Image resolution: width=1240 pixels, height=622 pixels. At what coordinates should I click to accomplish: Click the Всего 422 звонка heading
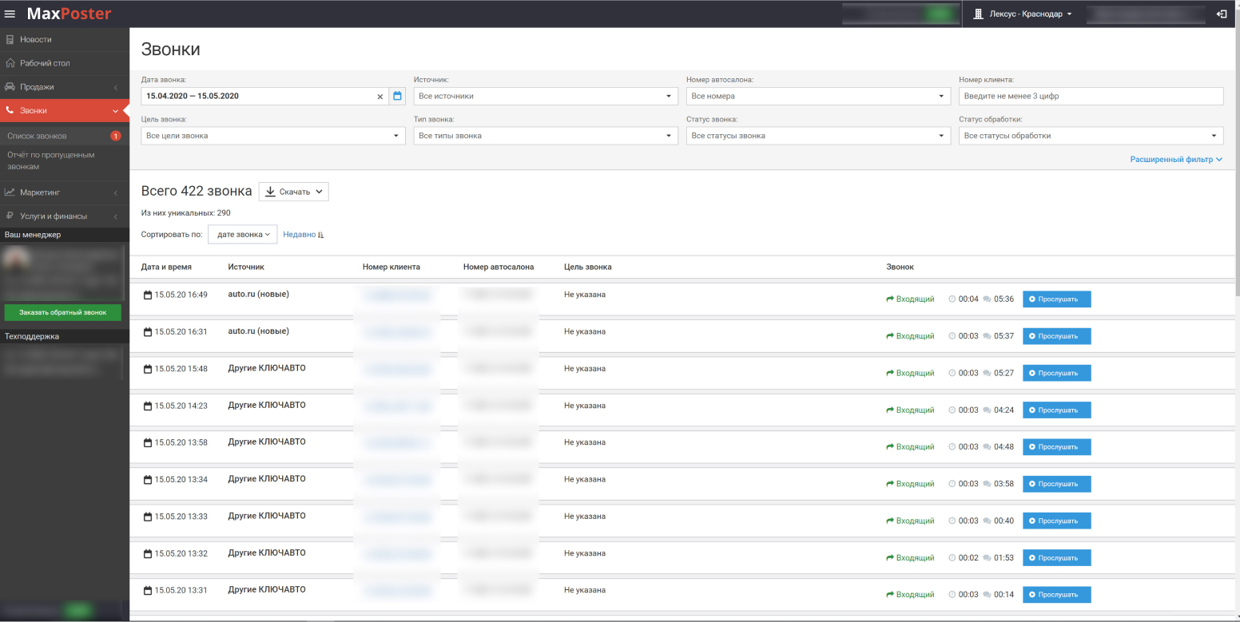[x=197, y=192]
